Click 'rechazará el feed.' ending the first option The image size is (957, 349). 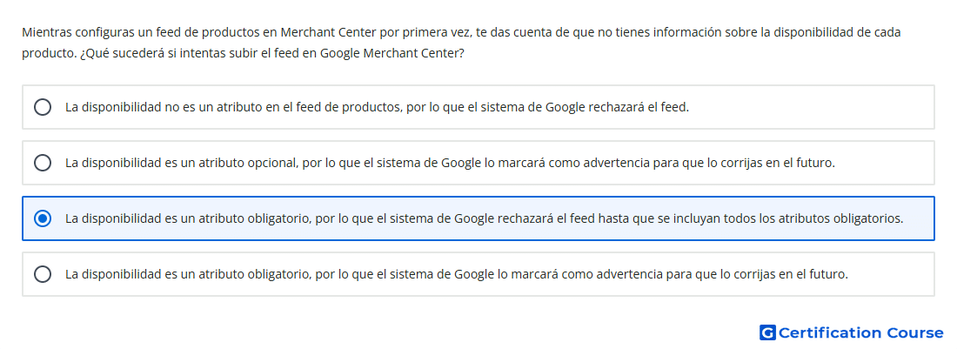[x=641, y=107]
